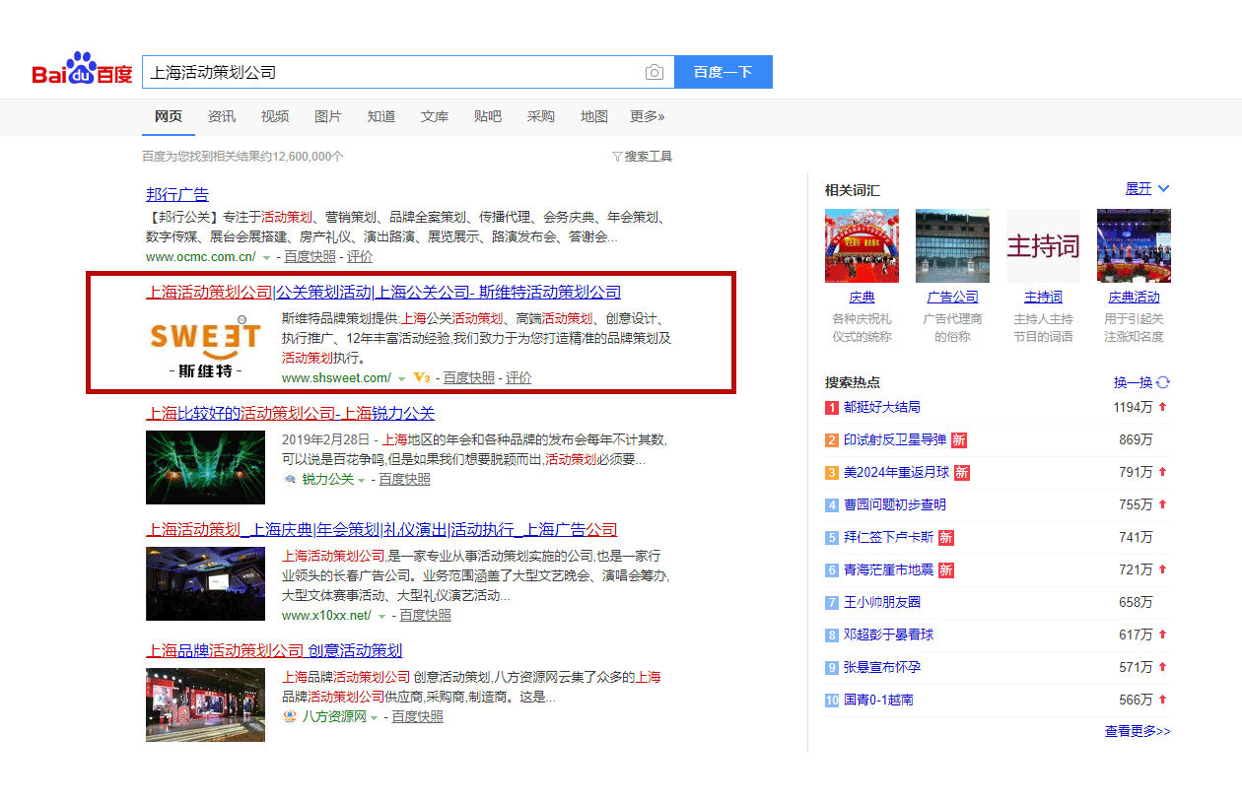Open the 庆典 related term link
This screenshot has height=802, width=1242.
coord(862,297)
